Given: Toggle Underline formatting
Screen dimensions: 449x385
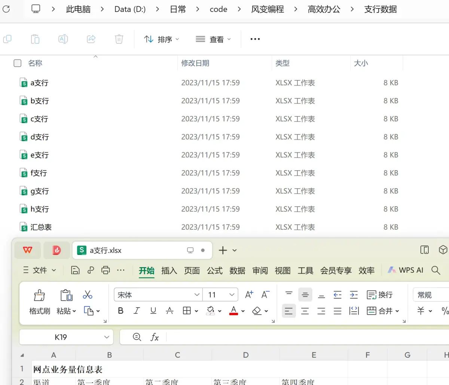Looking at the screenshot, I should point(153,311).
